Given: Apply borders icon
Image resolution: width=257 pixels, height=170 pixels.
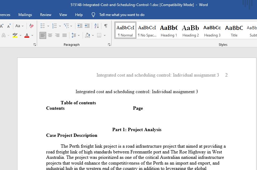Looking at the screenshot, I should click(99, 35).
